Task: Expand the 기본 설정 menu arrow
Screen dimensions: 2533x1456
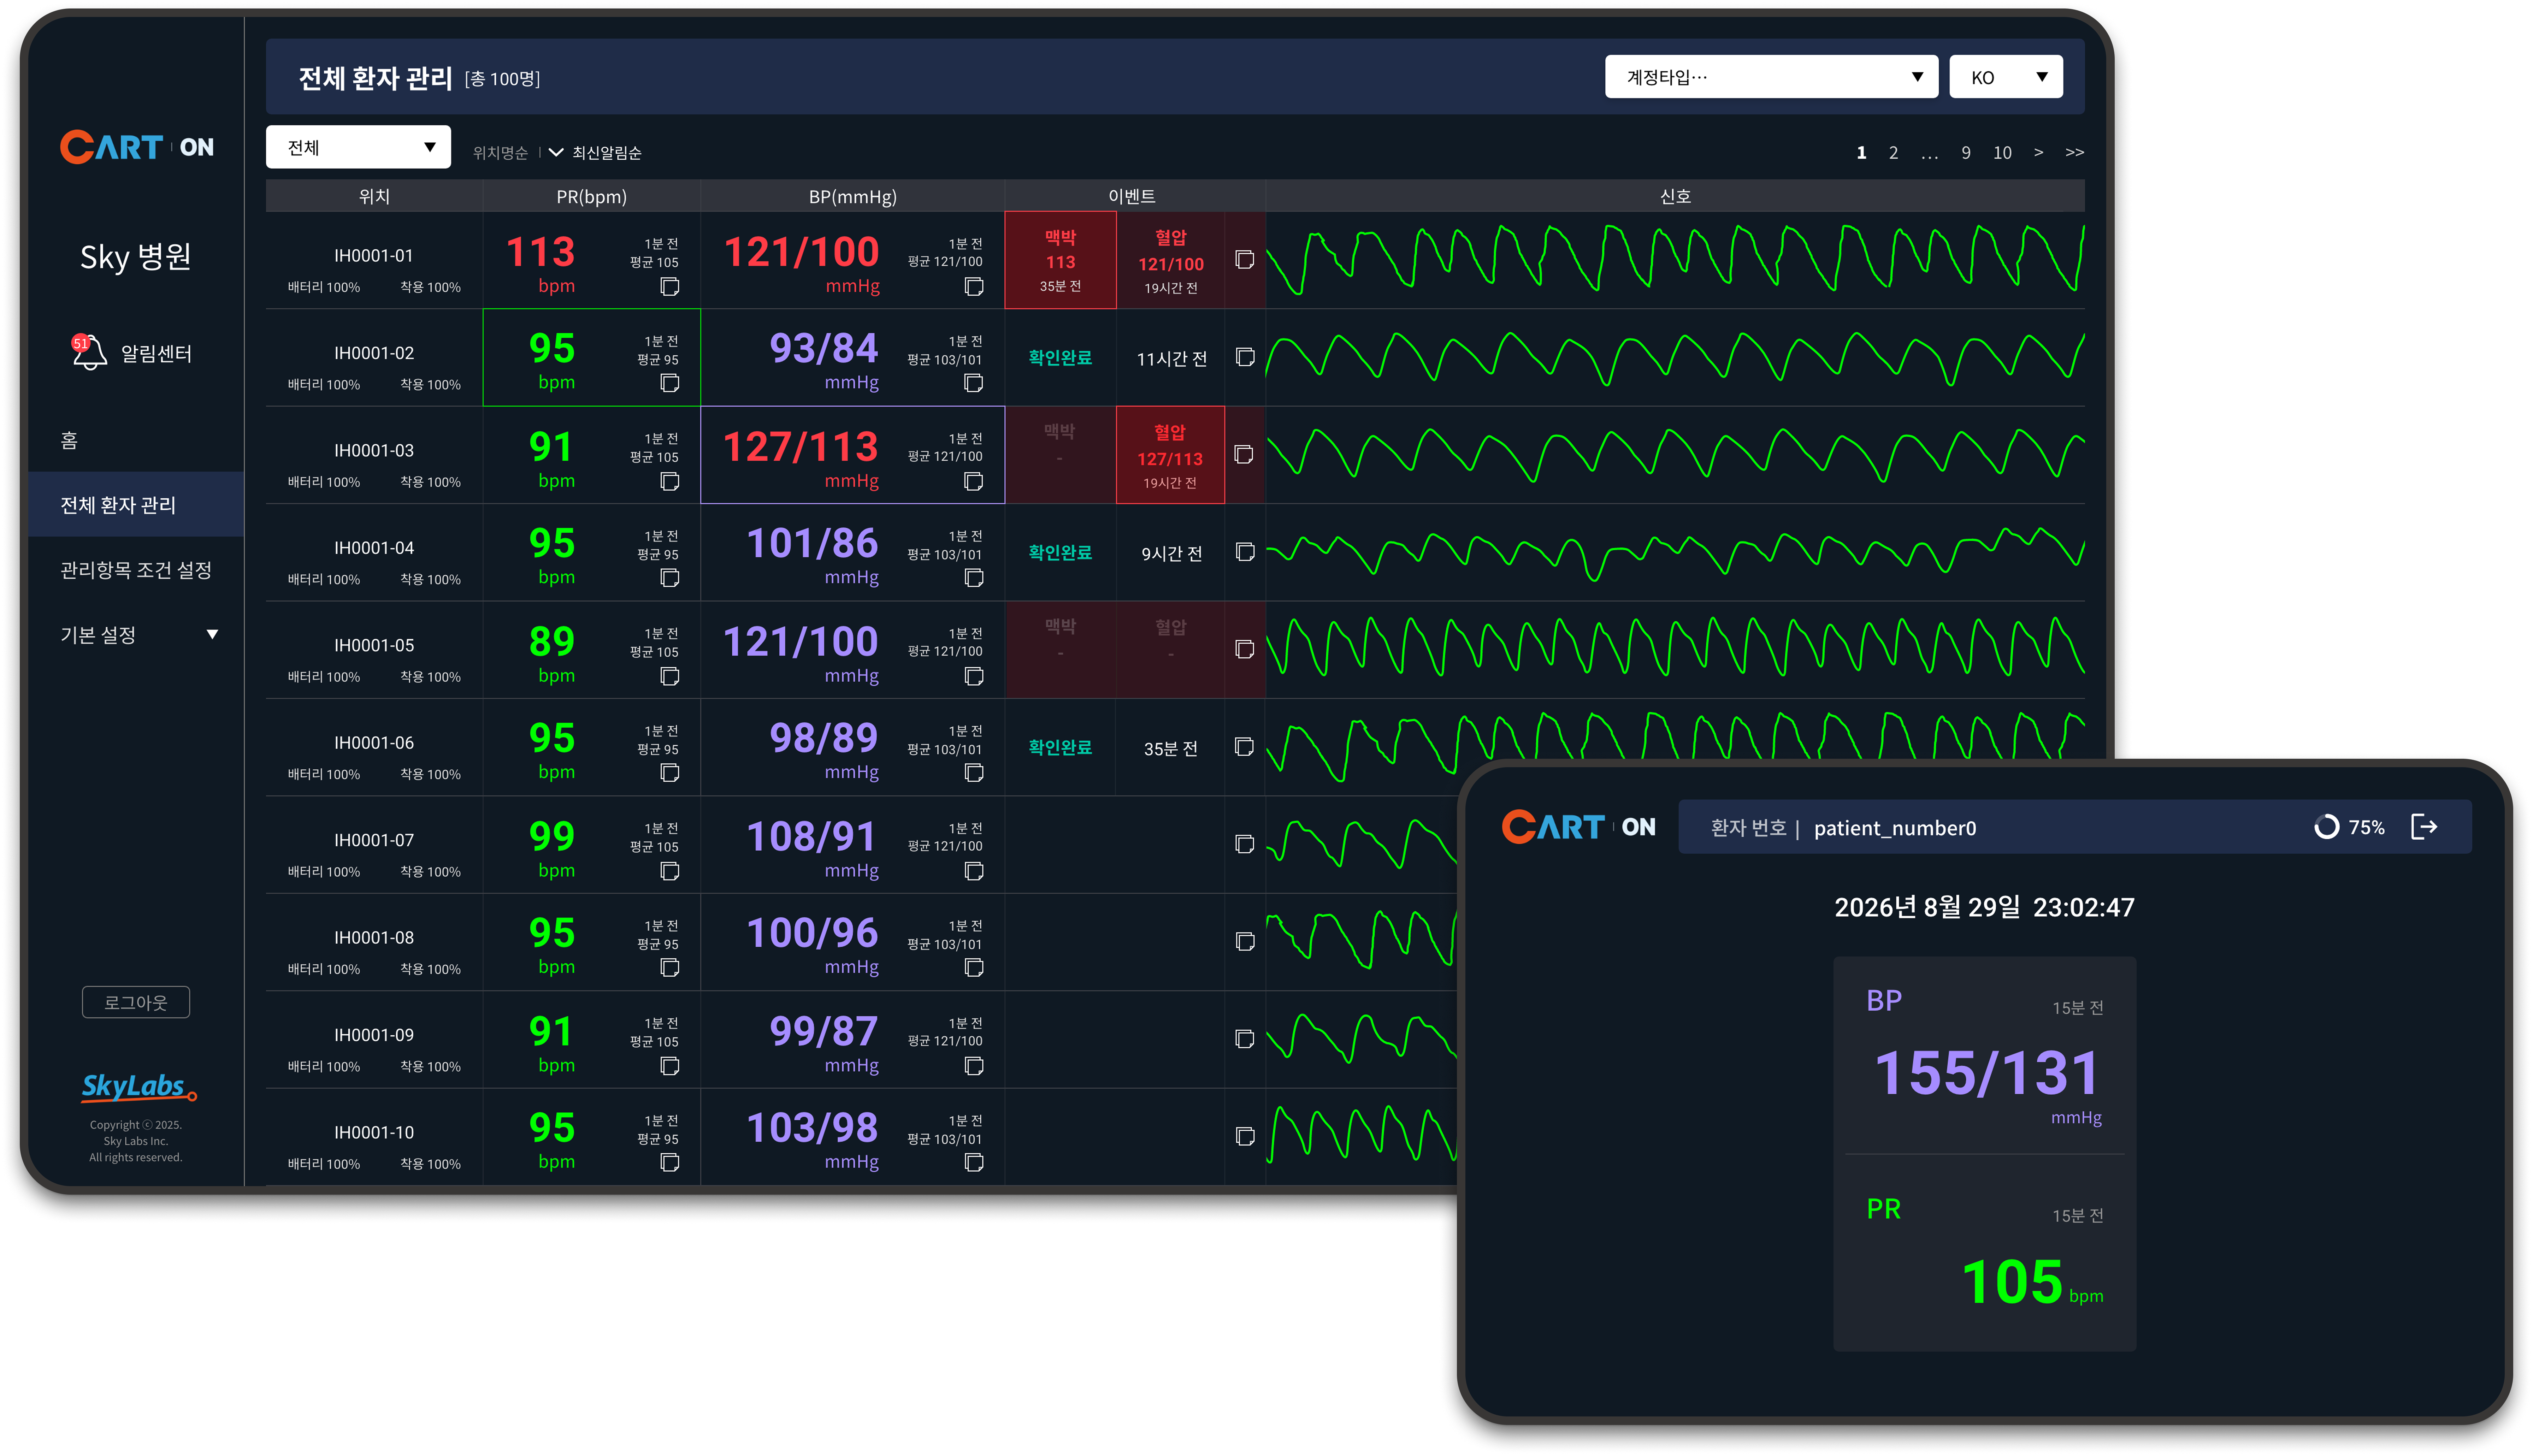Action: click(x=212, y=634)
